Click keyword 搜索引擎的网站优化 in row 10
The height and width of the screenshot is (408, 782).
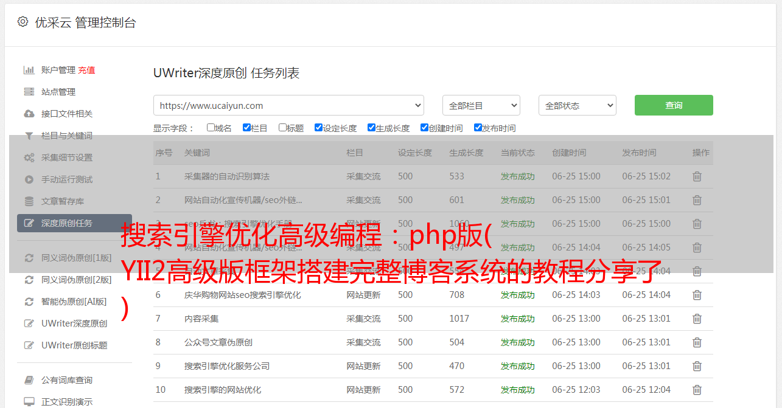(223, 390)
